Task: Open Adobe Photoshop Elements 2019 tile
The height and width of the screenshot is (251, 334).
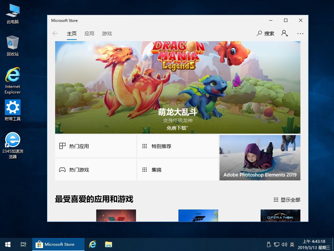Action: pyautogui.click(x=260, y=158)
